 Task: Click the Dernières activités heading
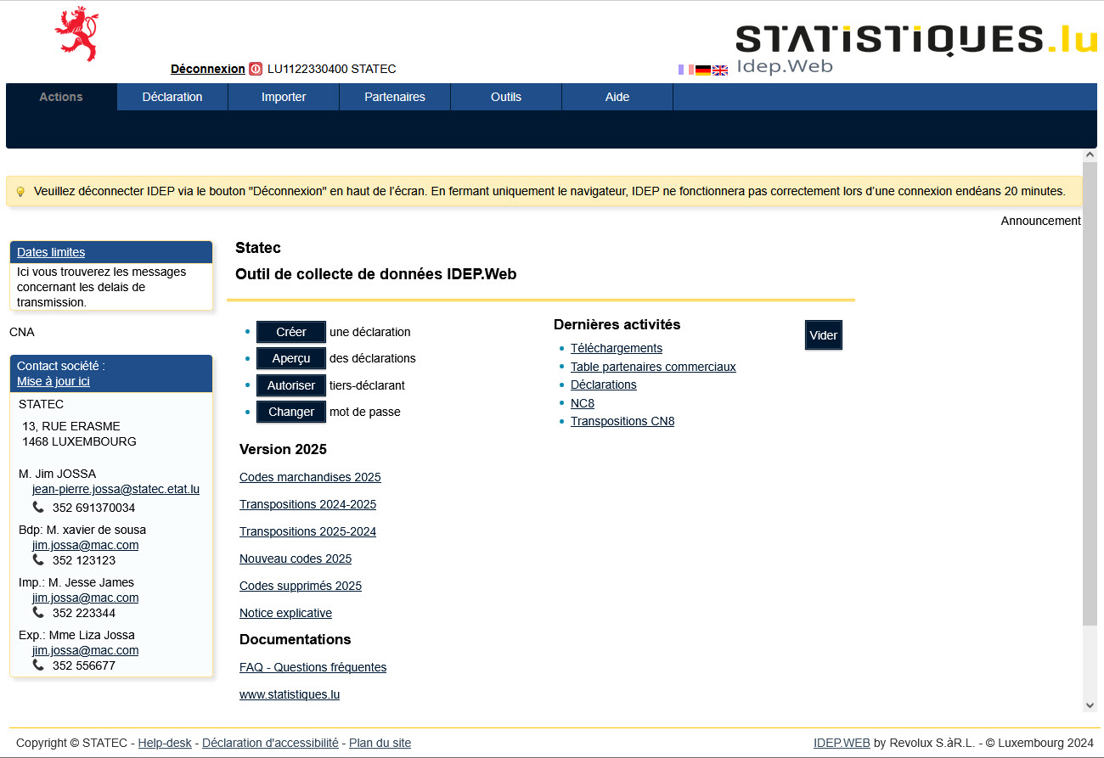click(617, 324)
